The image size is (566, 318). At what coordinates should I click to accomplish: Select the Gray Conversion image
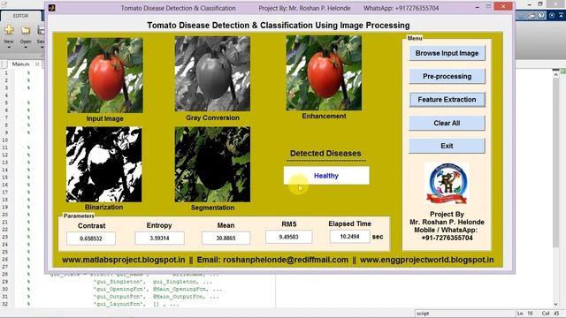tap(212, 73)
